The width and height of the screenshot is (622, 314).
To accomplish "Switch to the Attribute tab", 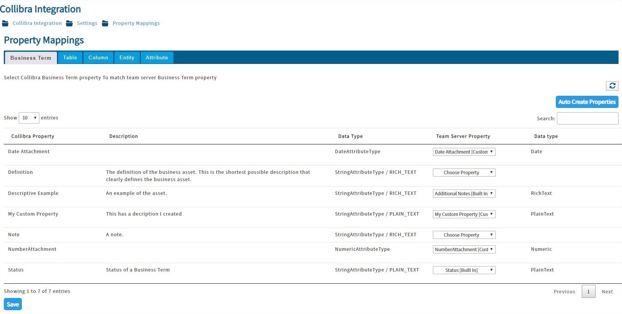I will (157, 57).
